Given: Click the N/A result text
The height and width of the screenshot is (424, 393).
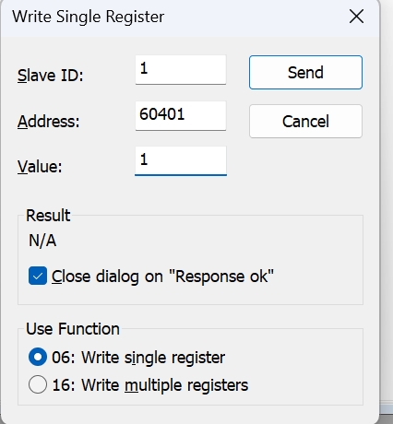Looking at the screenshot, I should 42,241.
